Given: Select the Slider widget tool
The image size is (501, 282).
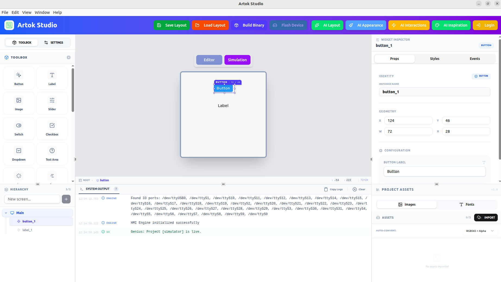Looking at the screenshot, I should coord(52,103).
